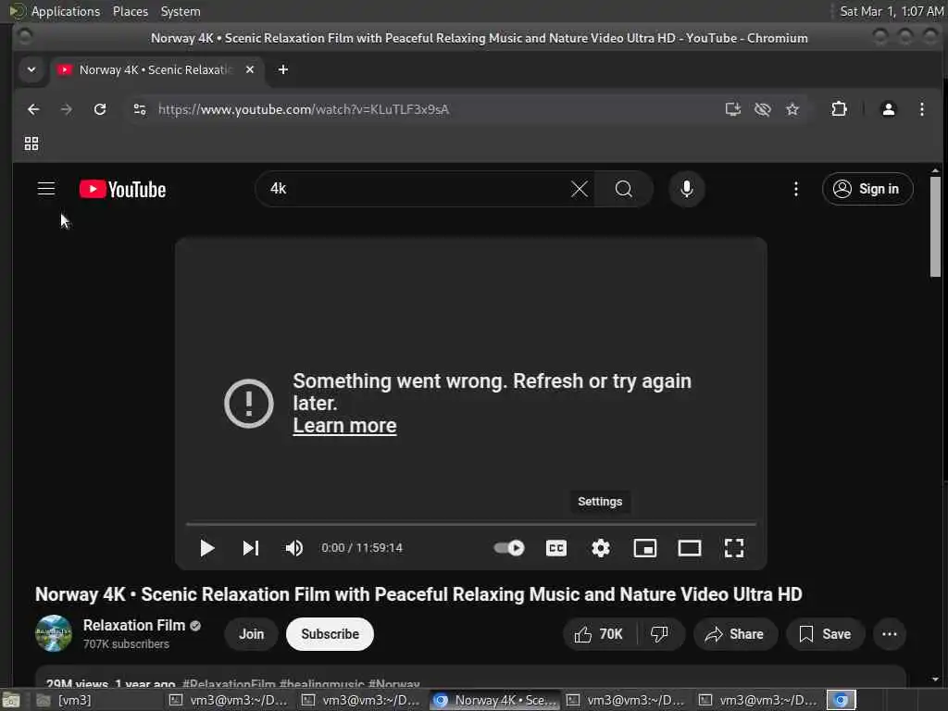
Task: Open a new browser tab
Action: tap(283, 69)
